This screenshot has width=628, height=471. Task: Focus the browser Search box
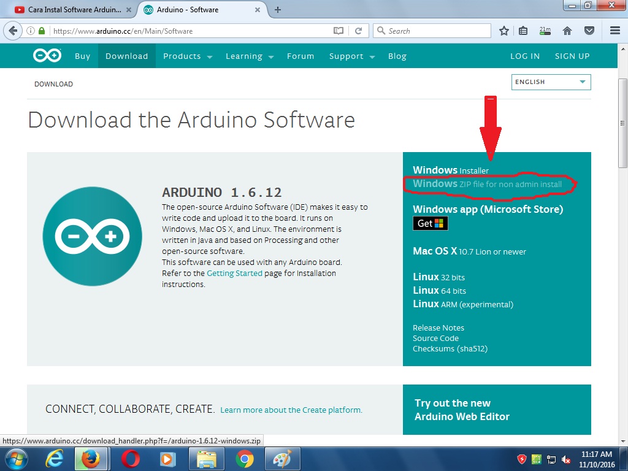click(432, 31)
